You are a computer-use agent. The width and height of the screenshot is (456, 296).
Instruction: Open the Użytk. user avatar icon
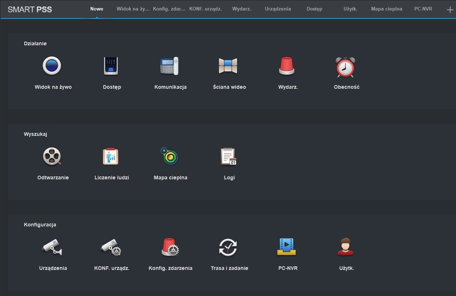point(345,247)
